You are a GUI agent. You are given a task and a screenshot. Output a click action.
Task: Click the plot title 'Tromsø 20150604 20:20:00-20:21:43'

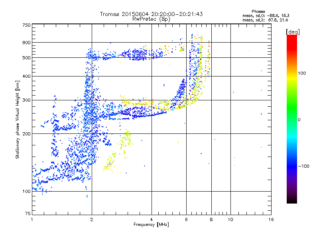(x=151, y=14)
